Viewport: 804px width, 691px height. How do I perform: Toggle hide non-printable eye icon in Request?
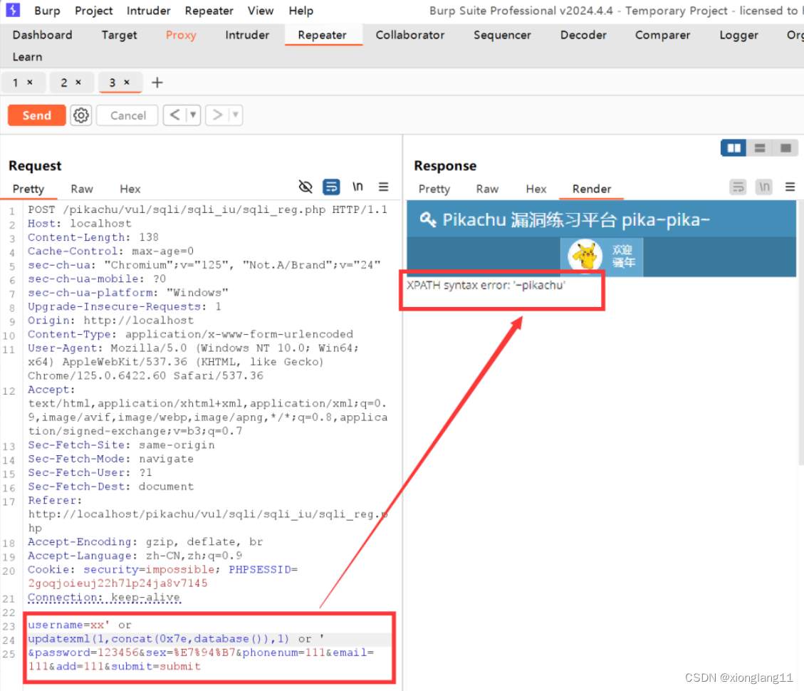tap(306, 187)
